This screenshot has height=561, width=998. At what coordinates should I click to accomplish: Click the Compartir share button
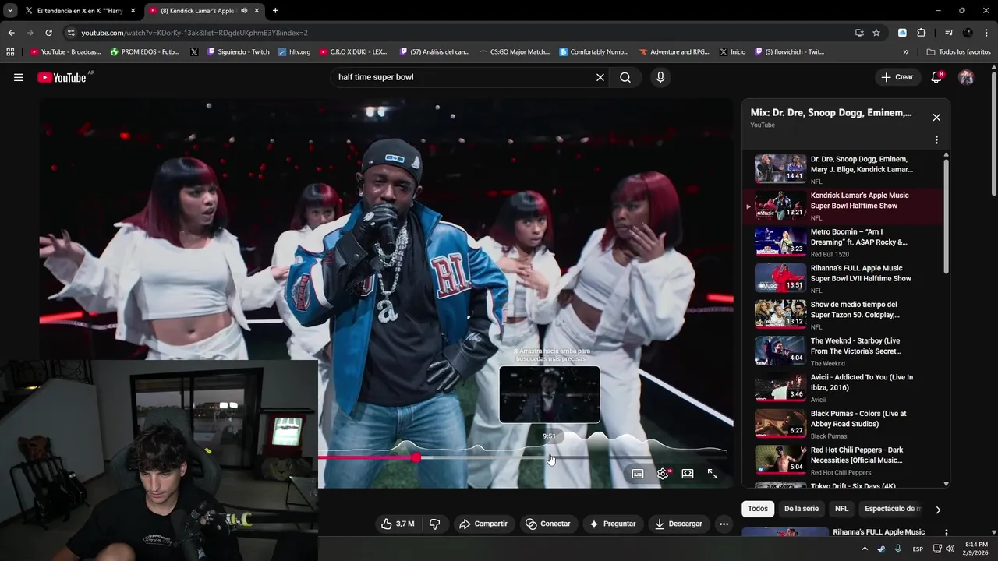483,524
